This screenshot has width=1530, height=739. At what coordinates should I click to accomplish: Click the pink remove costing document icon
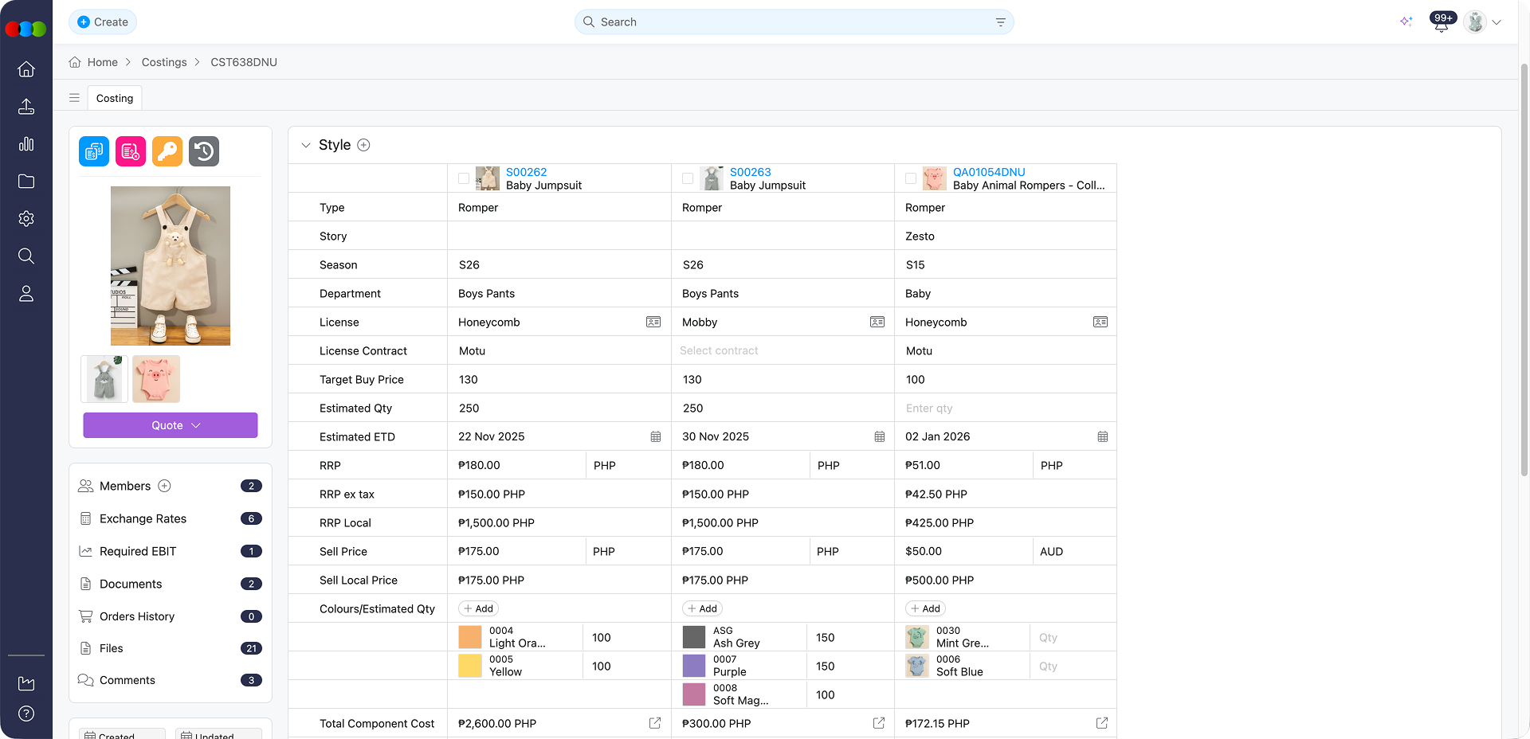tap(130, 151)
